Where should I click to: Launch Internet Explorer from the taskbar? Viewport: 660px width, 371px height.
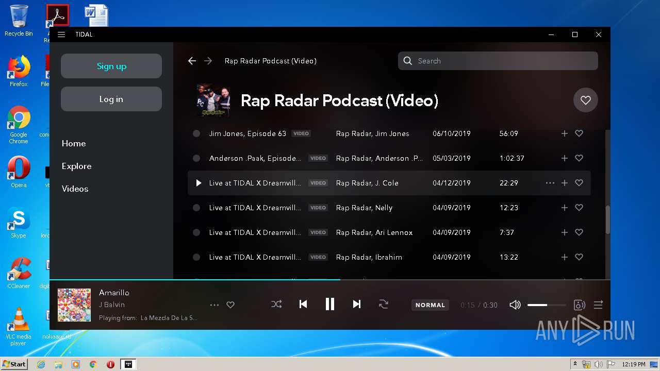41,364
